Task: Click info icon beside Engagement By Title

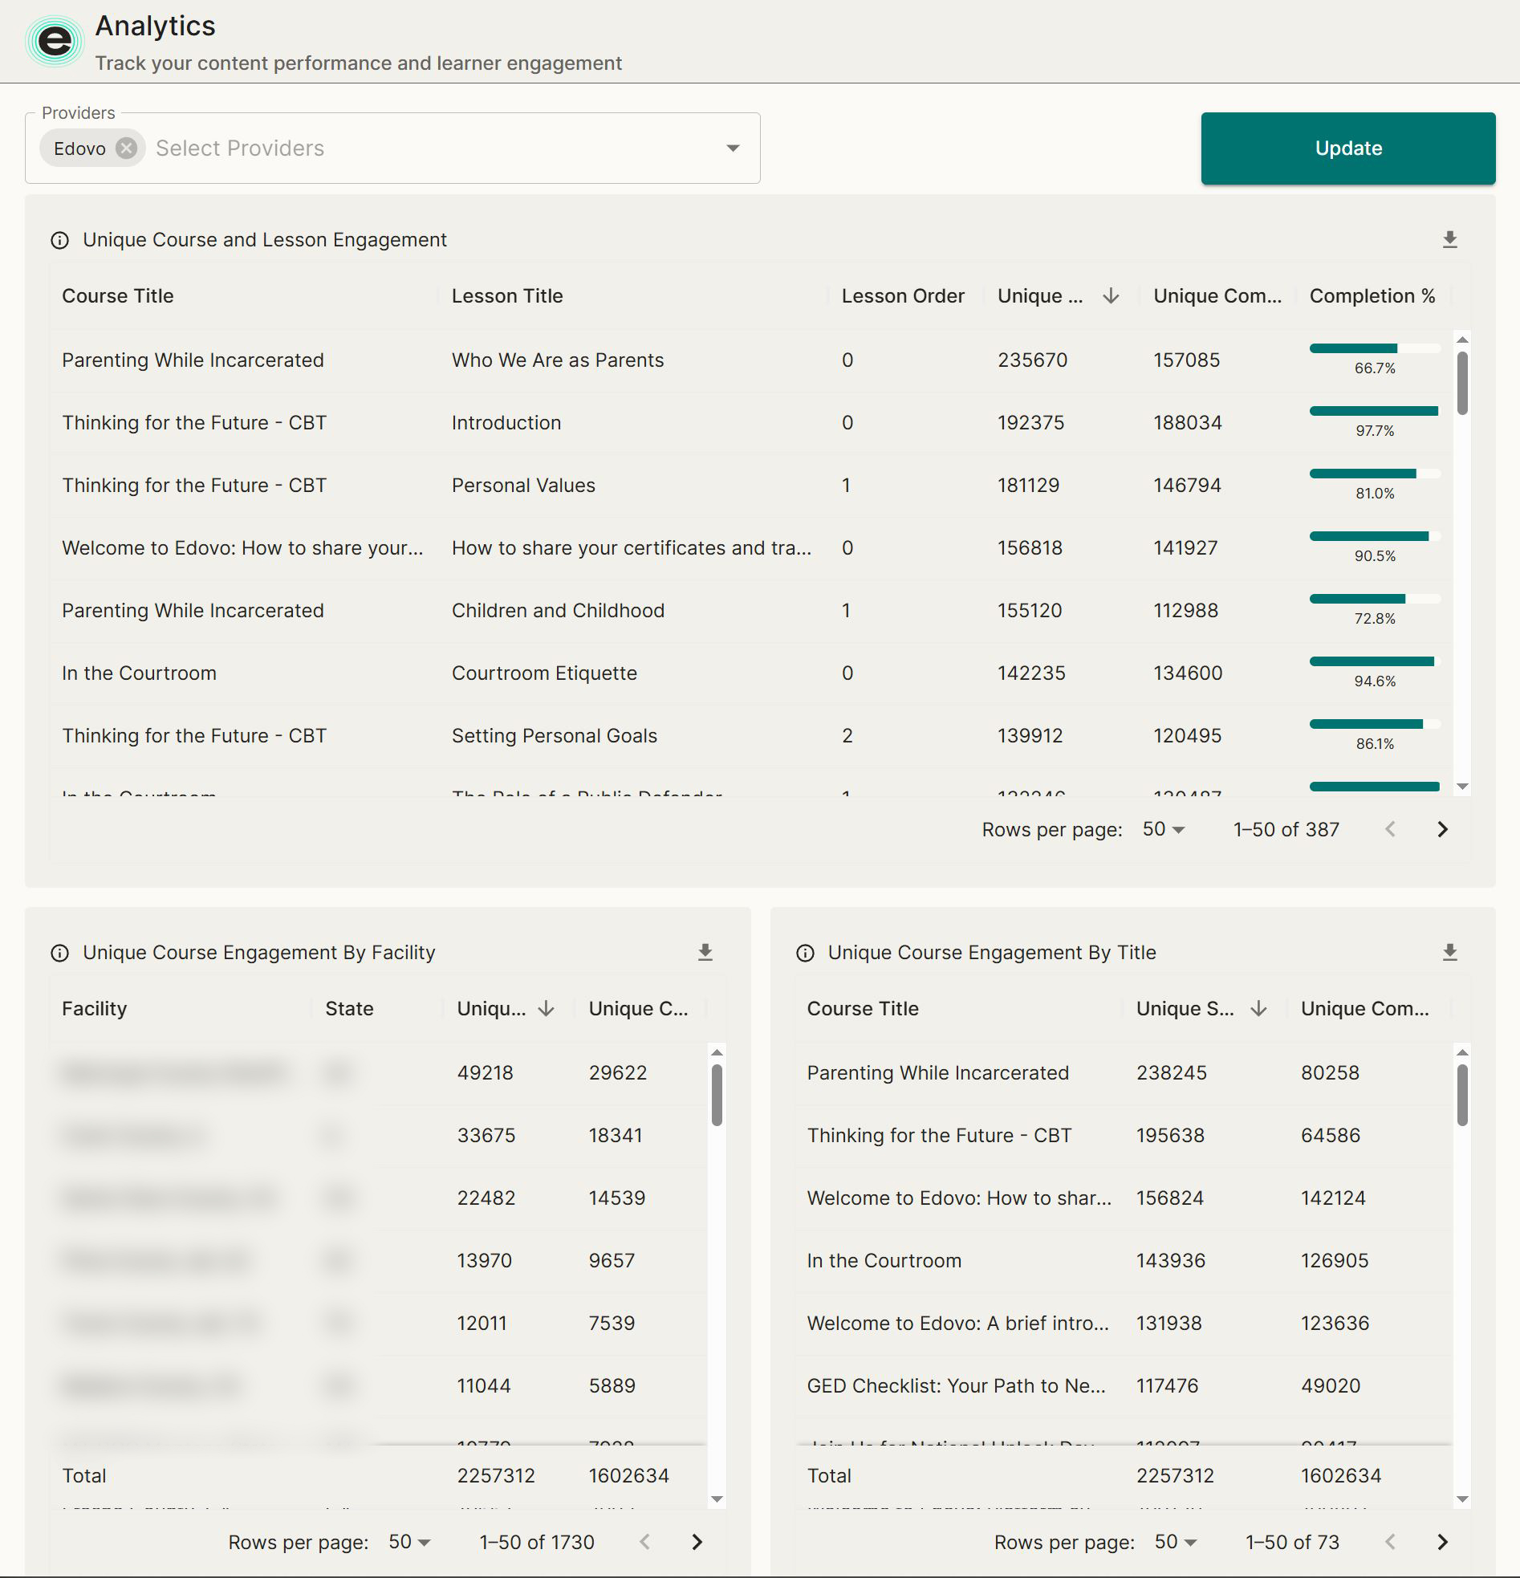Action: pos(804,954)
